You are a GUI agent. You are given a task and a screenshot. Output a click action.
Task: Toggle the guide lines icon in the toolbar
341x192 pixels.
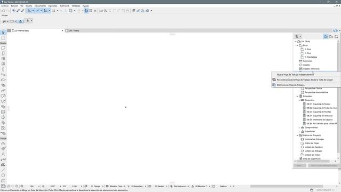pos(29,11)
